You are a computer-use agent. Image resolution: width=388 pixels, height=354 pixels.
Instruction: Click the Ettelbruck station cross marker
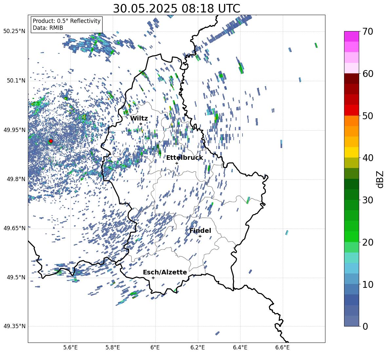(177, 163)
